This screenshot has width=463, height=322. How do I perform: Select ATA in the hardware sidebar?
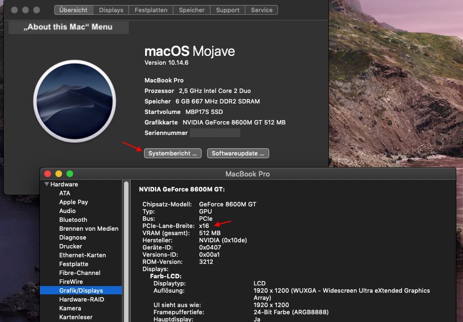65,193
